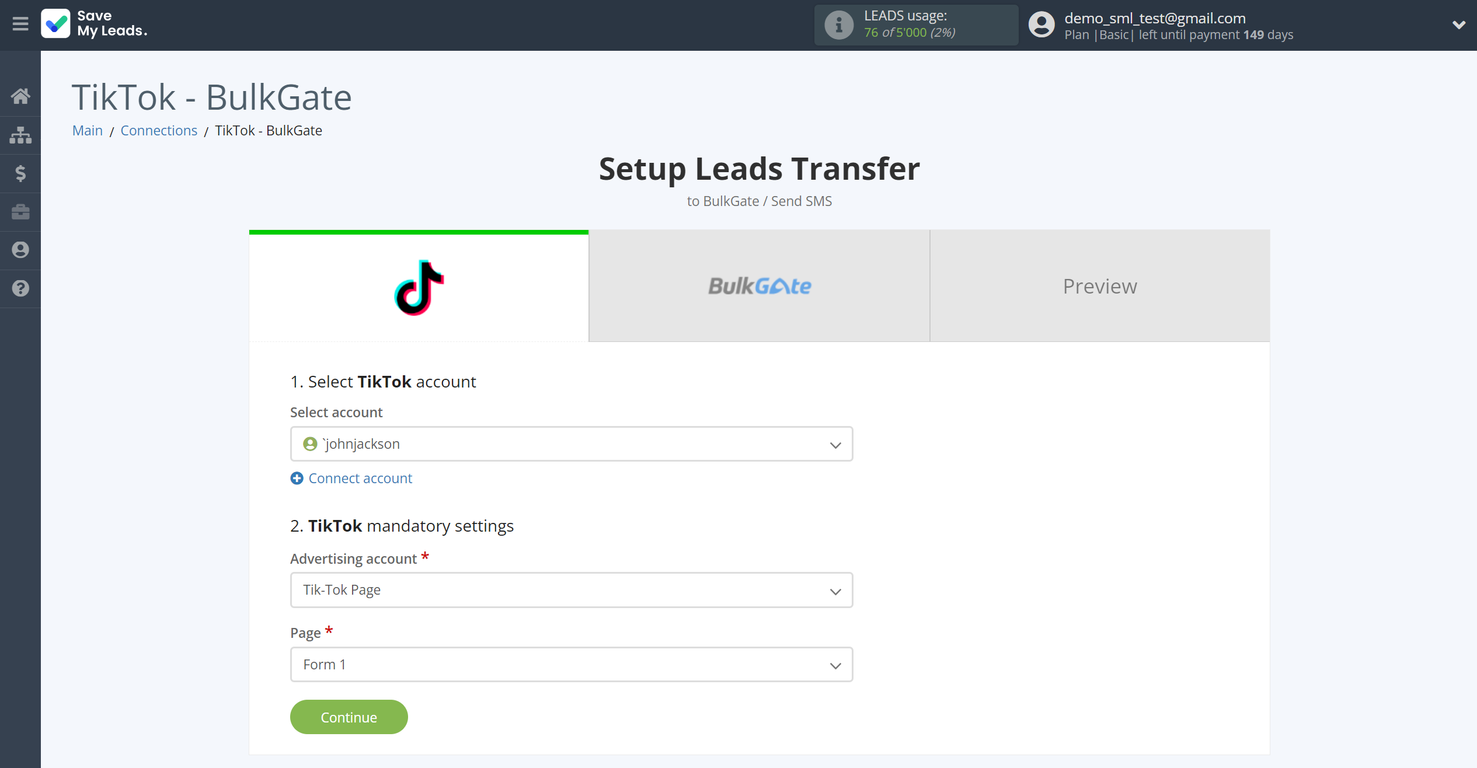Click the Save My Leads logo icon

55,23
